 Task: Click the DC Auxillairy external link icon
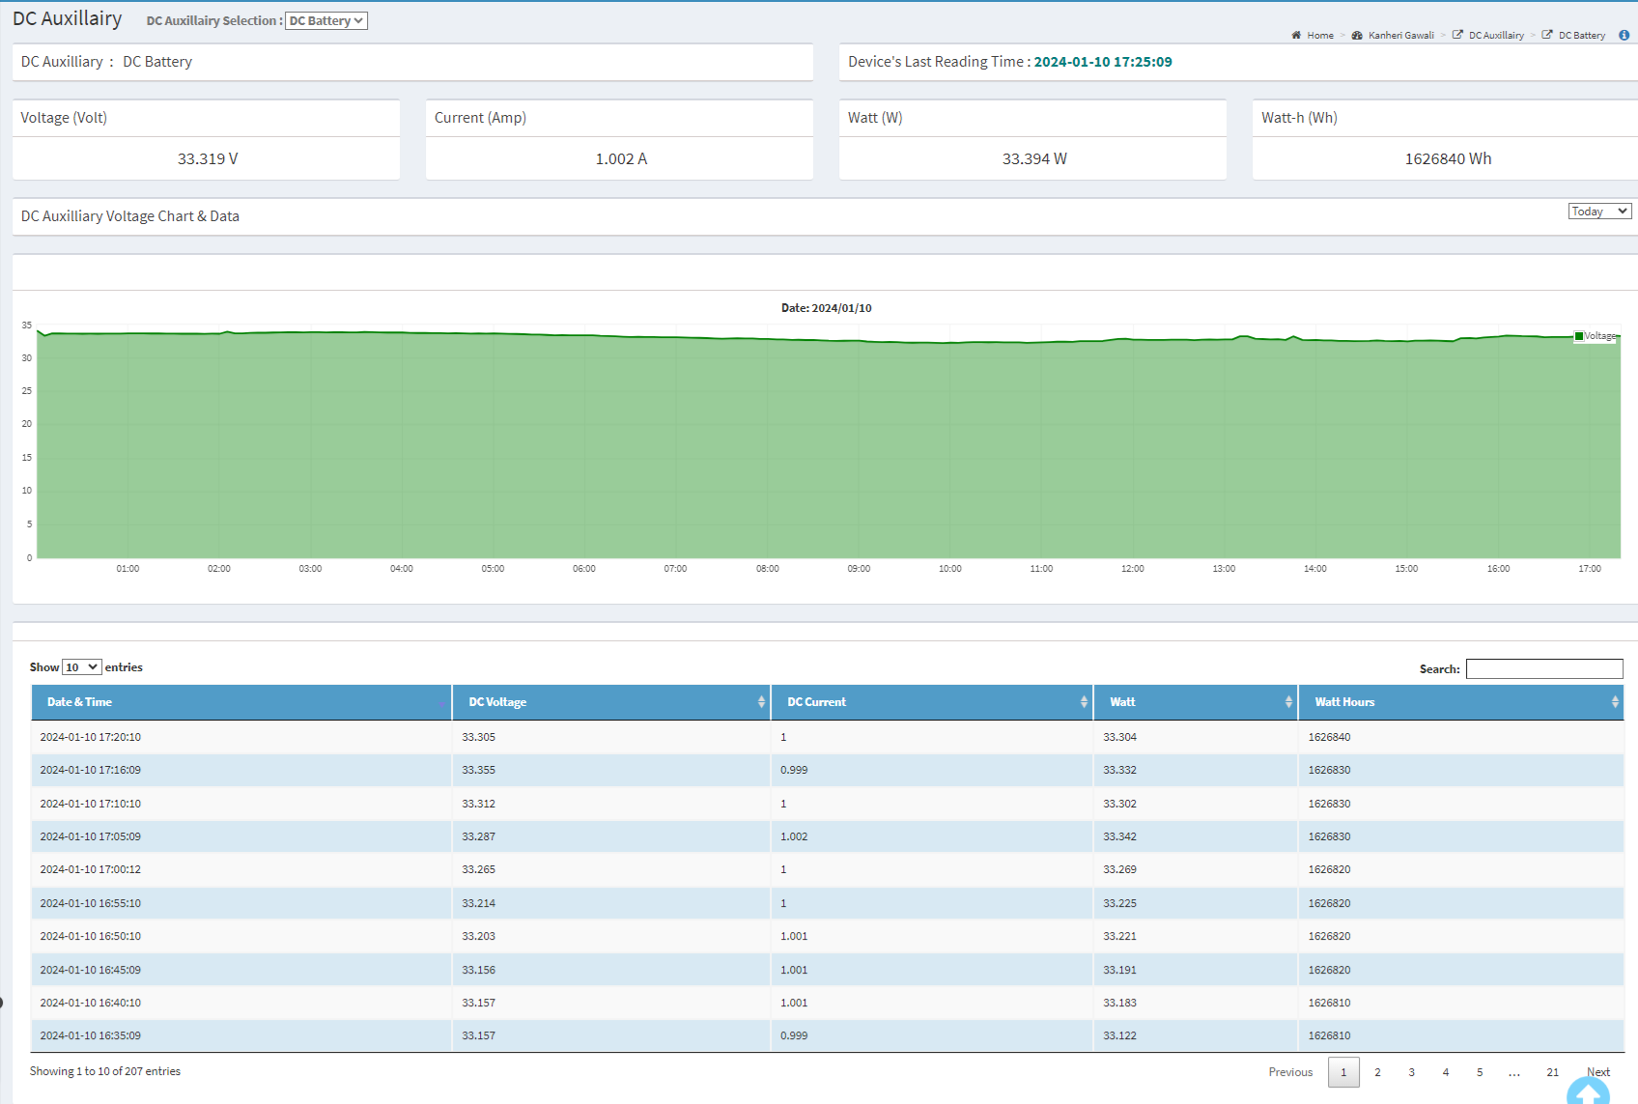[1457, 35]
